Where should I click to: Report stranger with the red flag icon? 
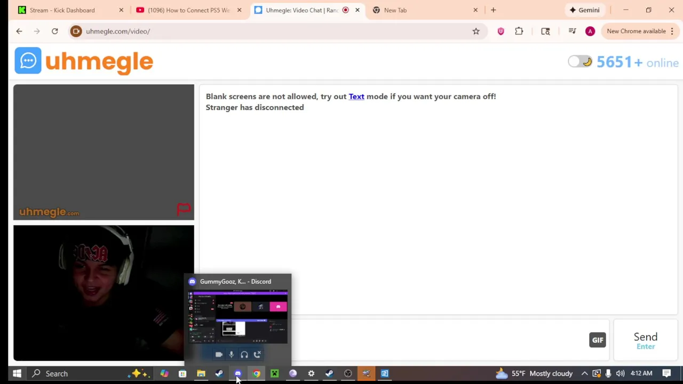[184, 210]
